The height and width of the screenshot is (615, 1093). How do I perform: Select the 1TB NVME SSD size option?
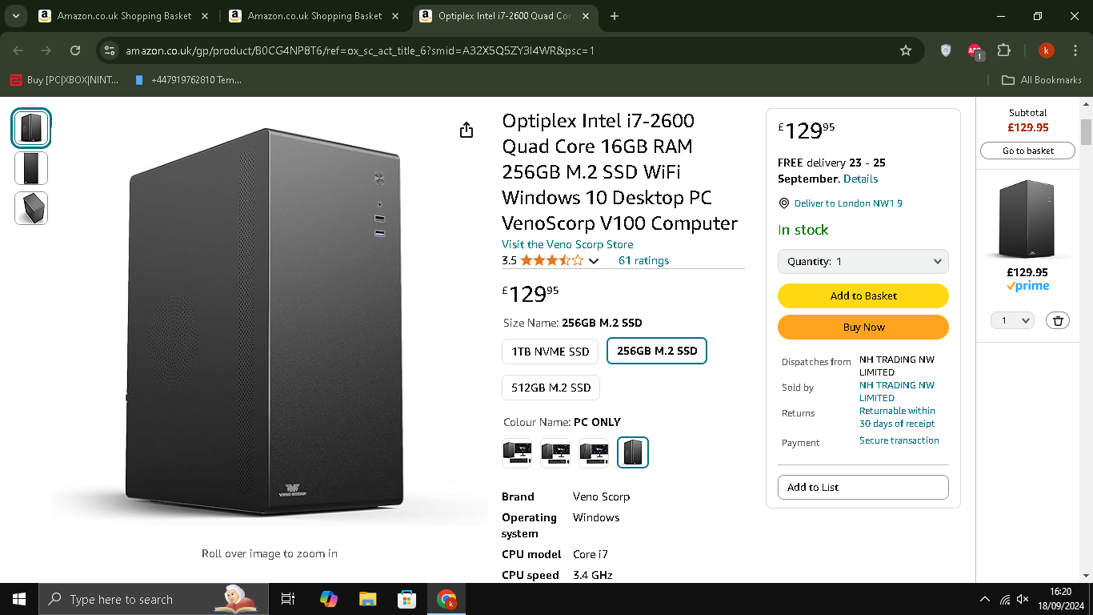point(551,351)
